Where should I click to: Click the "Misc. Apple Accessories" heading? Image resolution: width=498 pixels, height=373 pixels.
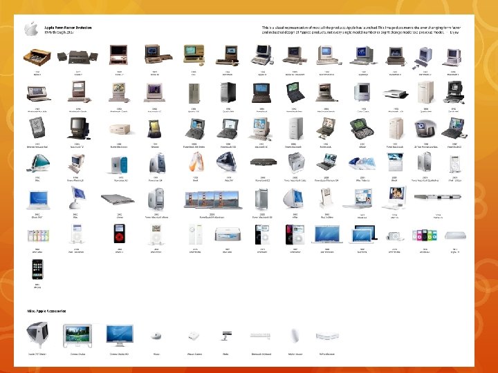click(46, 311)
